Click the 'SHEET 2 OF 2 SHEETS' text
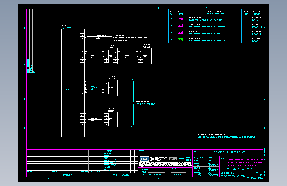Screen dimensions: 287x186 (239, 168)
